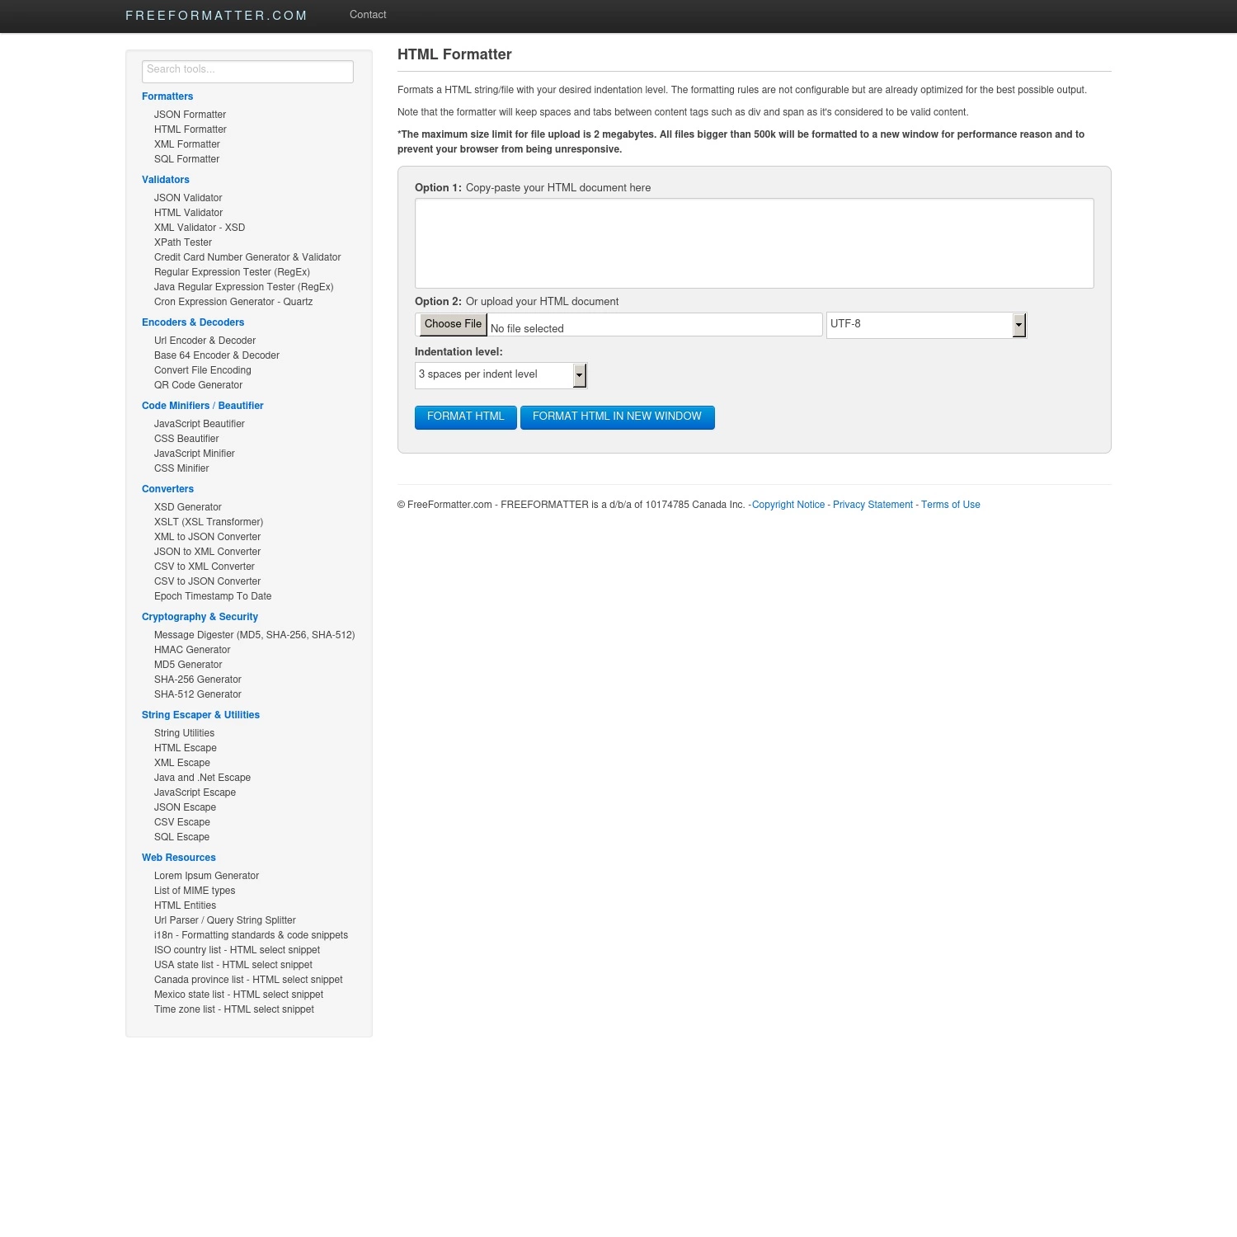Open CSV to XML Converter
The image size is (1237, 1237).
pos(205,567)
